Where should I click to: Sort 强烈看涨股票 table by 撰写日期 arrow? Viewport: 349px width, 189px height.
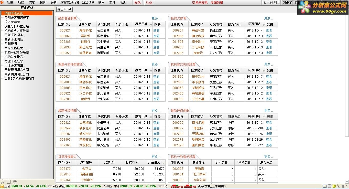(x=151, y=25)
